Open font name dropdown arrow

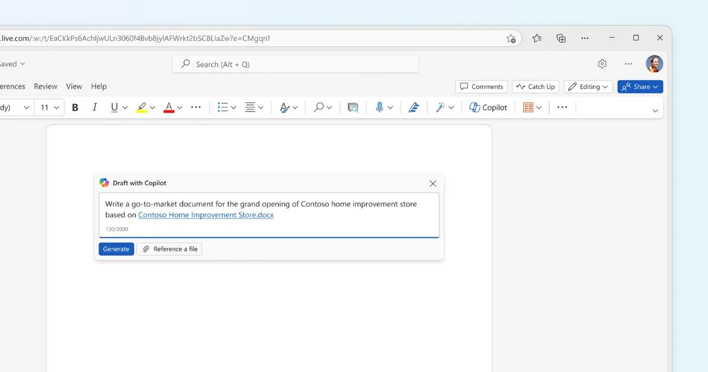click(x=26, y=107)
